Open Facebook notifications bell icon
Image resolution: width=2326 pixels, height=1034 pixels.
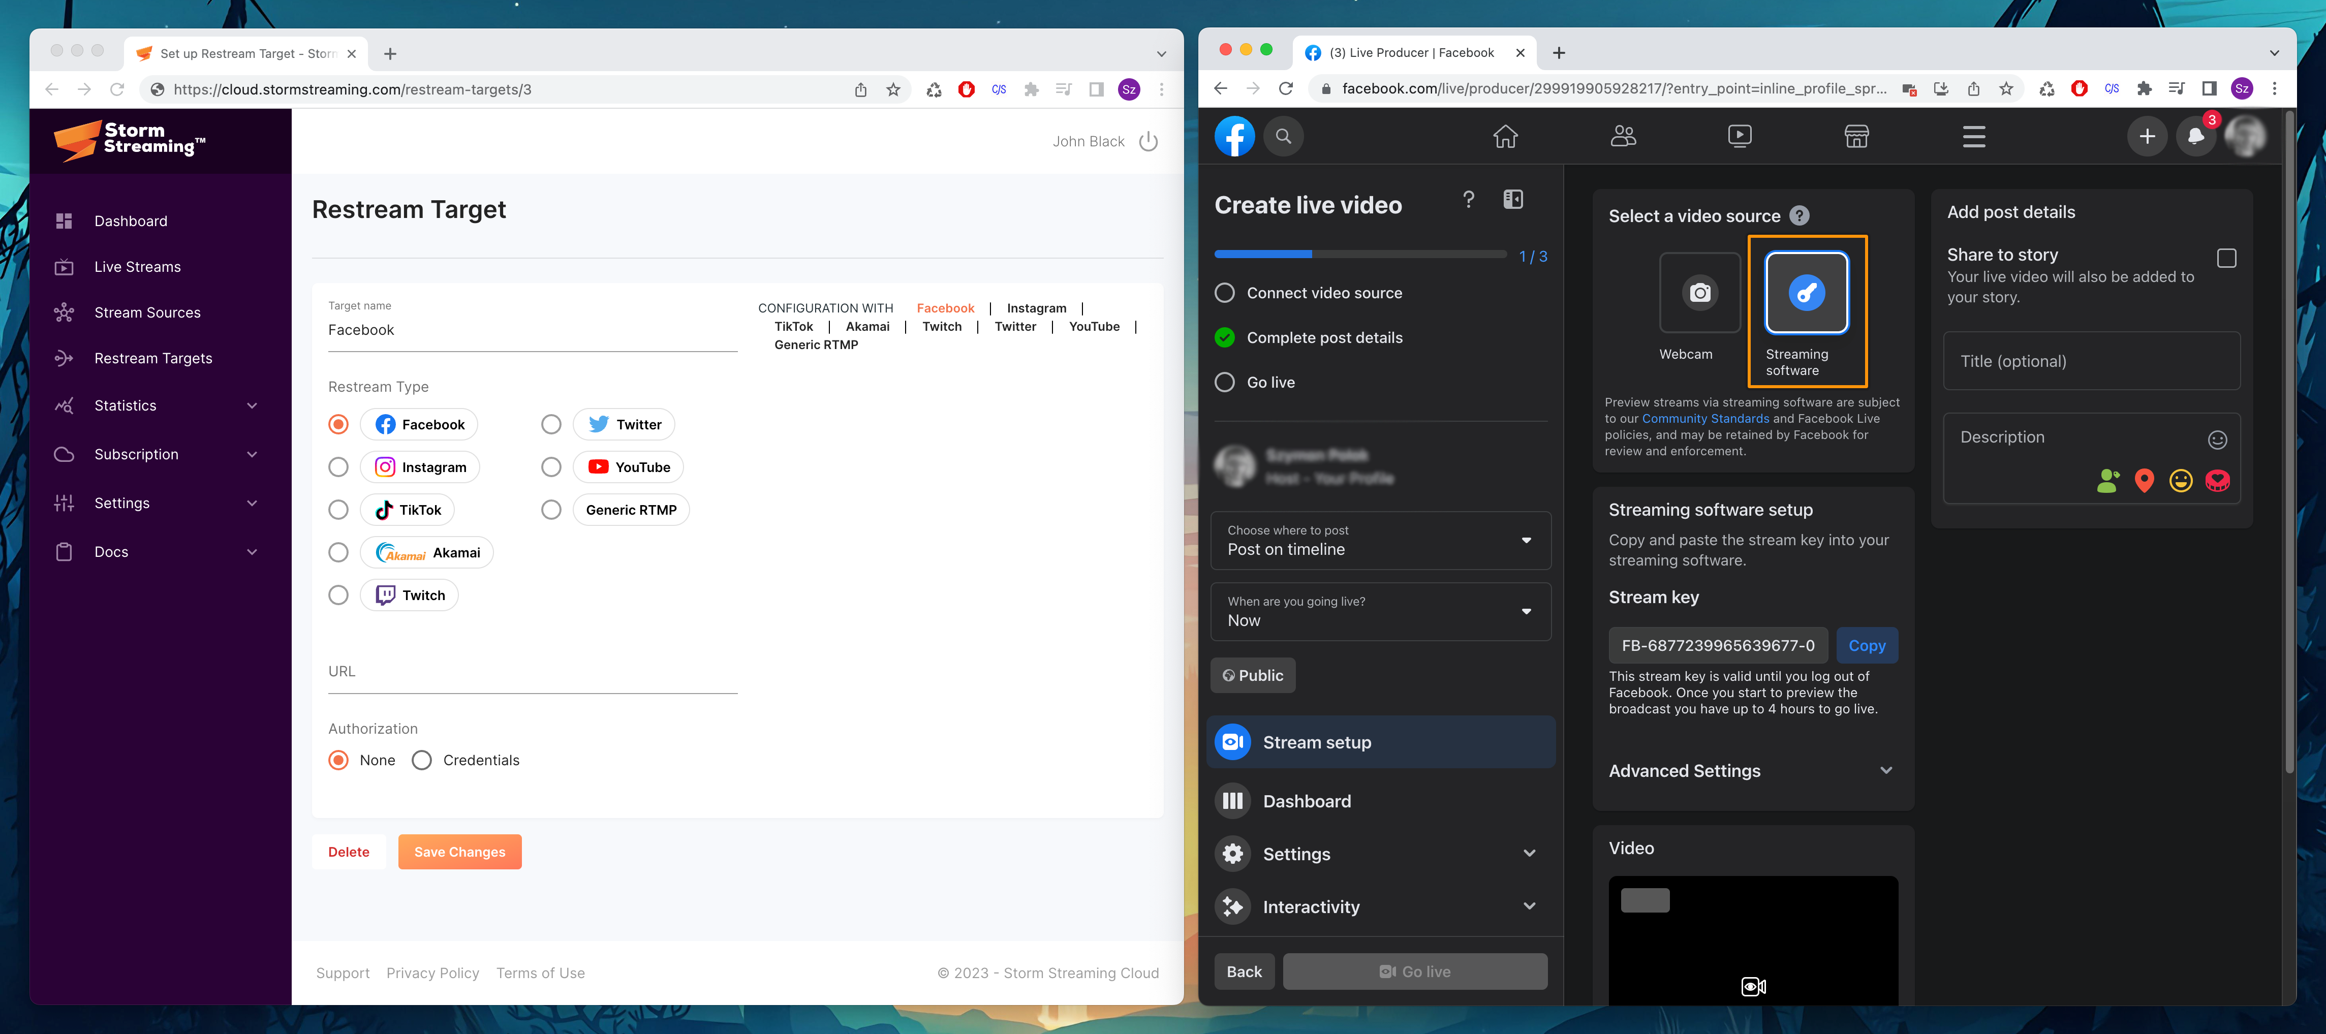(x=2196, y=136)
